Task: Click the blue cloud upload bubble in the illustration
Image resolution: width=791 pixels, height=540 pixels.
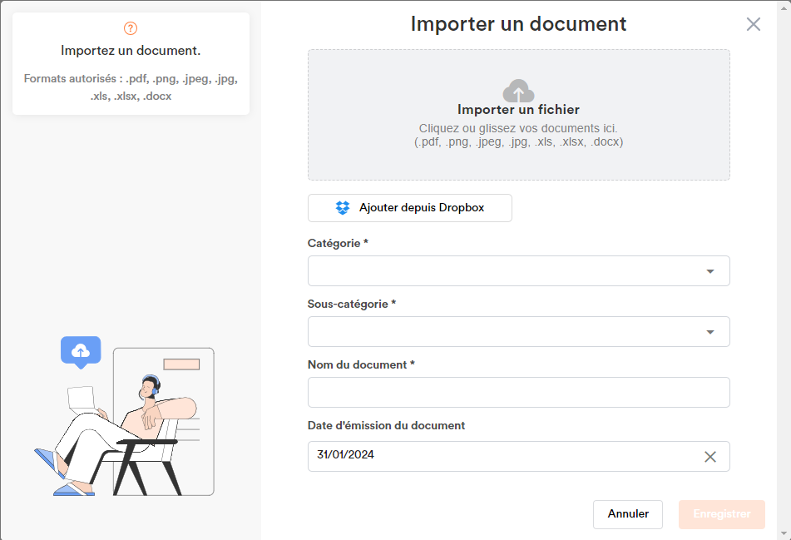Action: click(x=81, y=352)
